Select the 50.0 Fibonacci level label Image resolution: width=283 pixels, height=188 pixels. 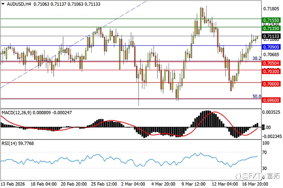click(x=257, y=96)
